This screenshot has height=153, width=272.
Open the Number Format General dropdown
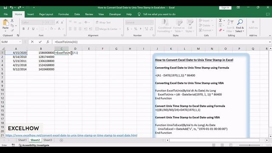click(x=152, y=23)
